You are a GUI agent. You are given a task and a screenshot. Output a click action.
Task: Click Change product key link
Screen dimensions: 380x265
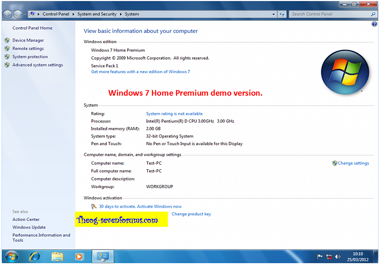(x=191, y=214)
